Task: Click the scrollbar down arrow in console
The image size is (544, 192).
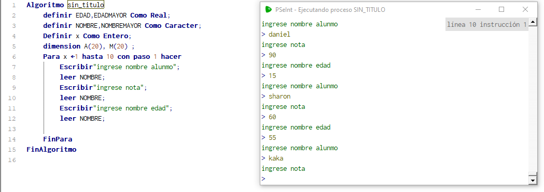Action: coord(533,180)
